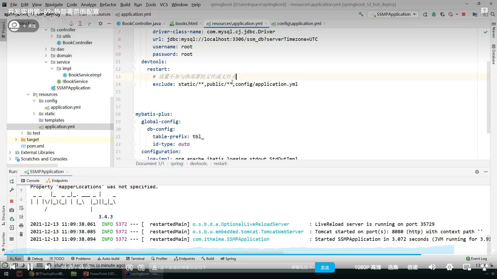Image resolution: width=497 pixels, height=279 pixels.
Task: Toggle video player volume mute
Action: coord(432,267)
